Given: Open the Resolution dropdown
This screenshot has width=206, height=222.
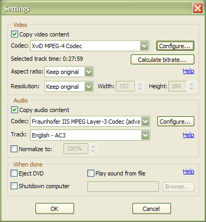Looking at the screenshot, I should tap(88, 86).
